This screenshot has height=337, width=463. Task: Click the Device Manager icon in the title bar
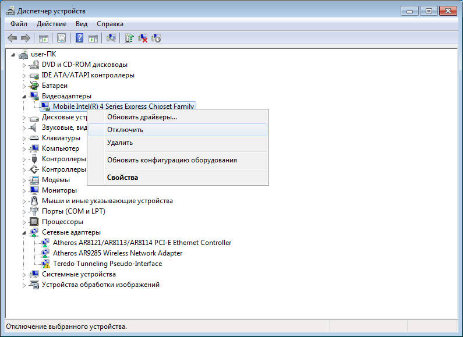[x=10, y=11]
